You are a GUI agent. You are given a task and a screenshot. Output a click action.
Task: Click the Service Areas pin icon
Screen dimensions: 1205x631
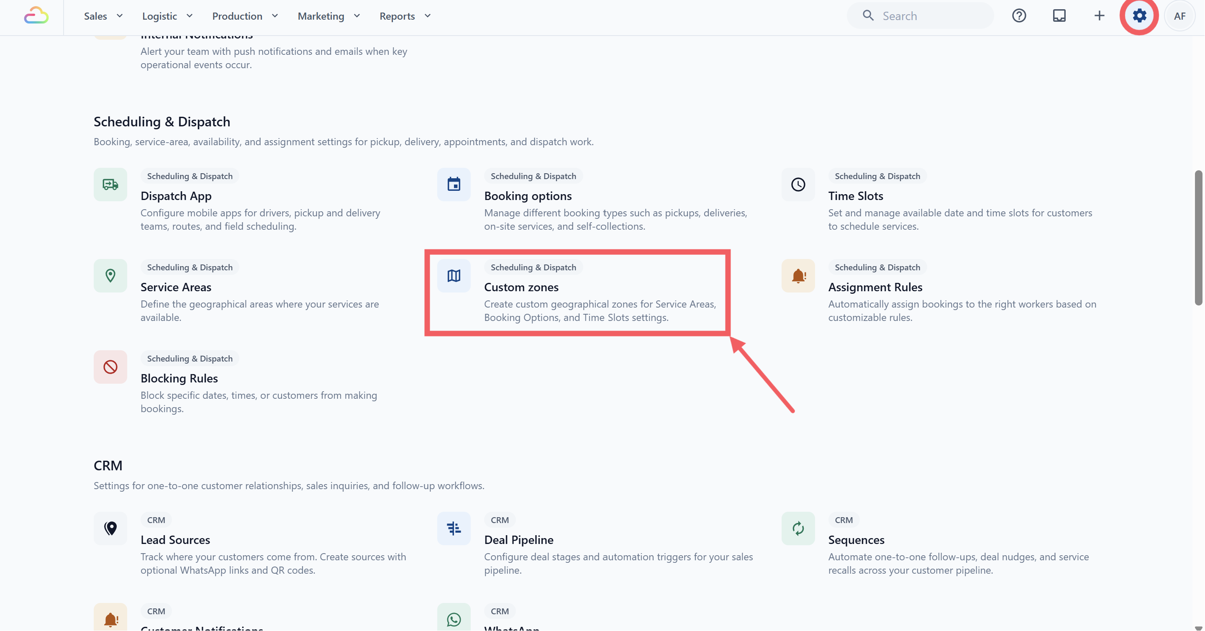tap(110, 275)
